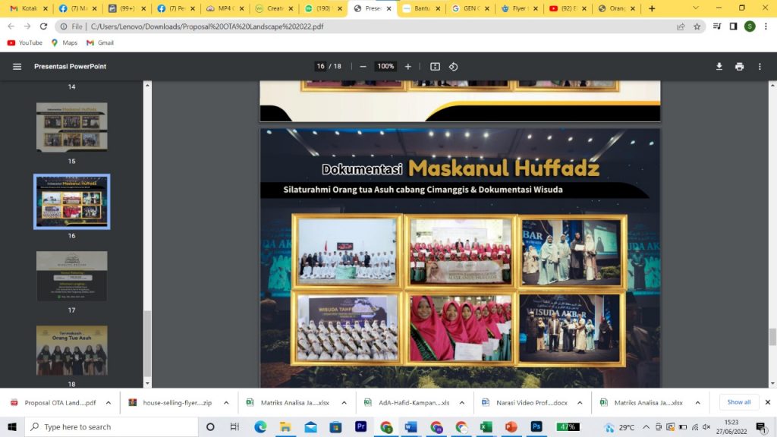Go back to previous page in browser

[x=11, y=27]
